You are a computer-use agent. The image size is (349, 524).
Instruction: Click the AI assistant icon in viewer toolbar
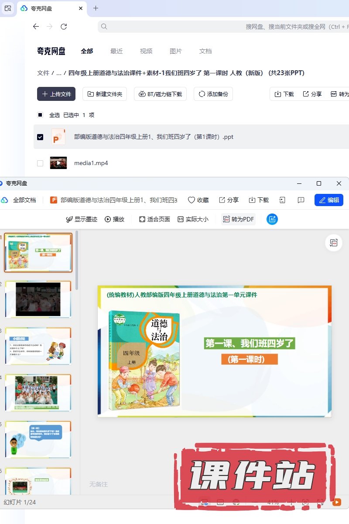[x=272, y=219]
